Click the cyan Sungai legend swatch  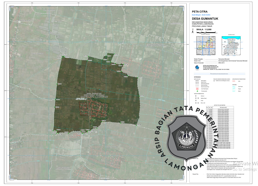pos(234,89)
